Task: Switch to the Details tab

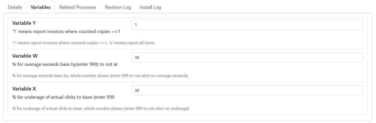Action: (15, 7)
